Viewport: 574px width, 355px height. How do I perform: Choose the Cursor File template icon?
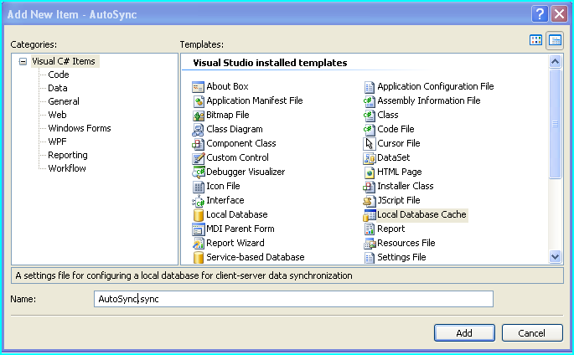tap(369, 144)
